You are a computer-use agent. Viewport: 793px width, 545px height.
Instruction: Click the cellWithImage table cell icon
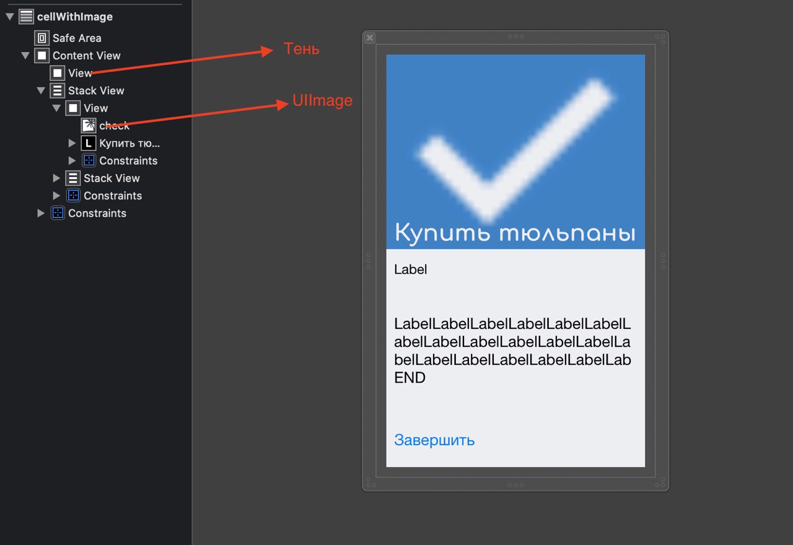[26, 17]
